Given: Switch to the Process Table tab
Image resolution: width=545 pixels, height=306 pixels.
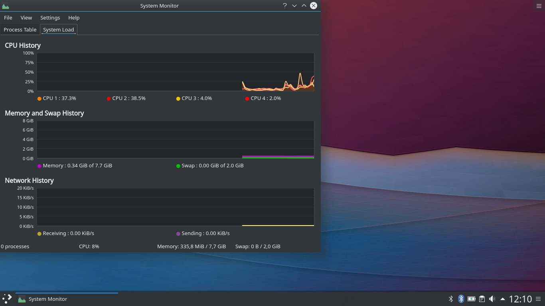Looking at the screenshot, I should pos(20,29).
